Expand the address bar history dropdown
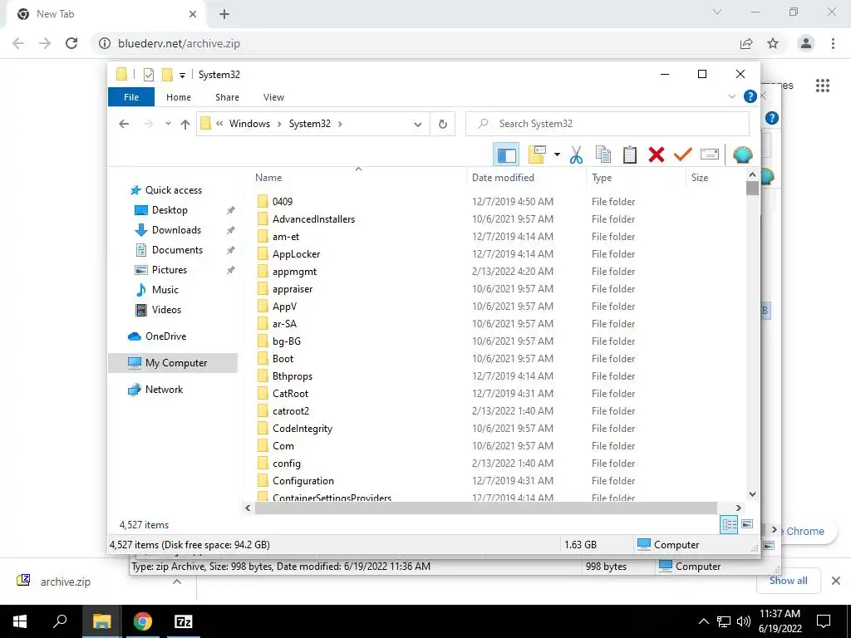This screenshot has width=851, height=638. 418,125
